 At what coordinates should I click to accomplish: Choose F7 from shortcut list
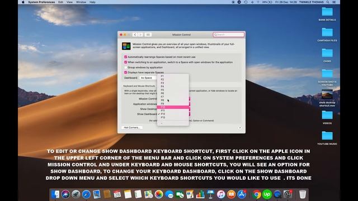173,97
